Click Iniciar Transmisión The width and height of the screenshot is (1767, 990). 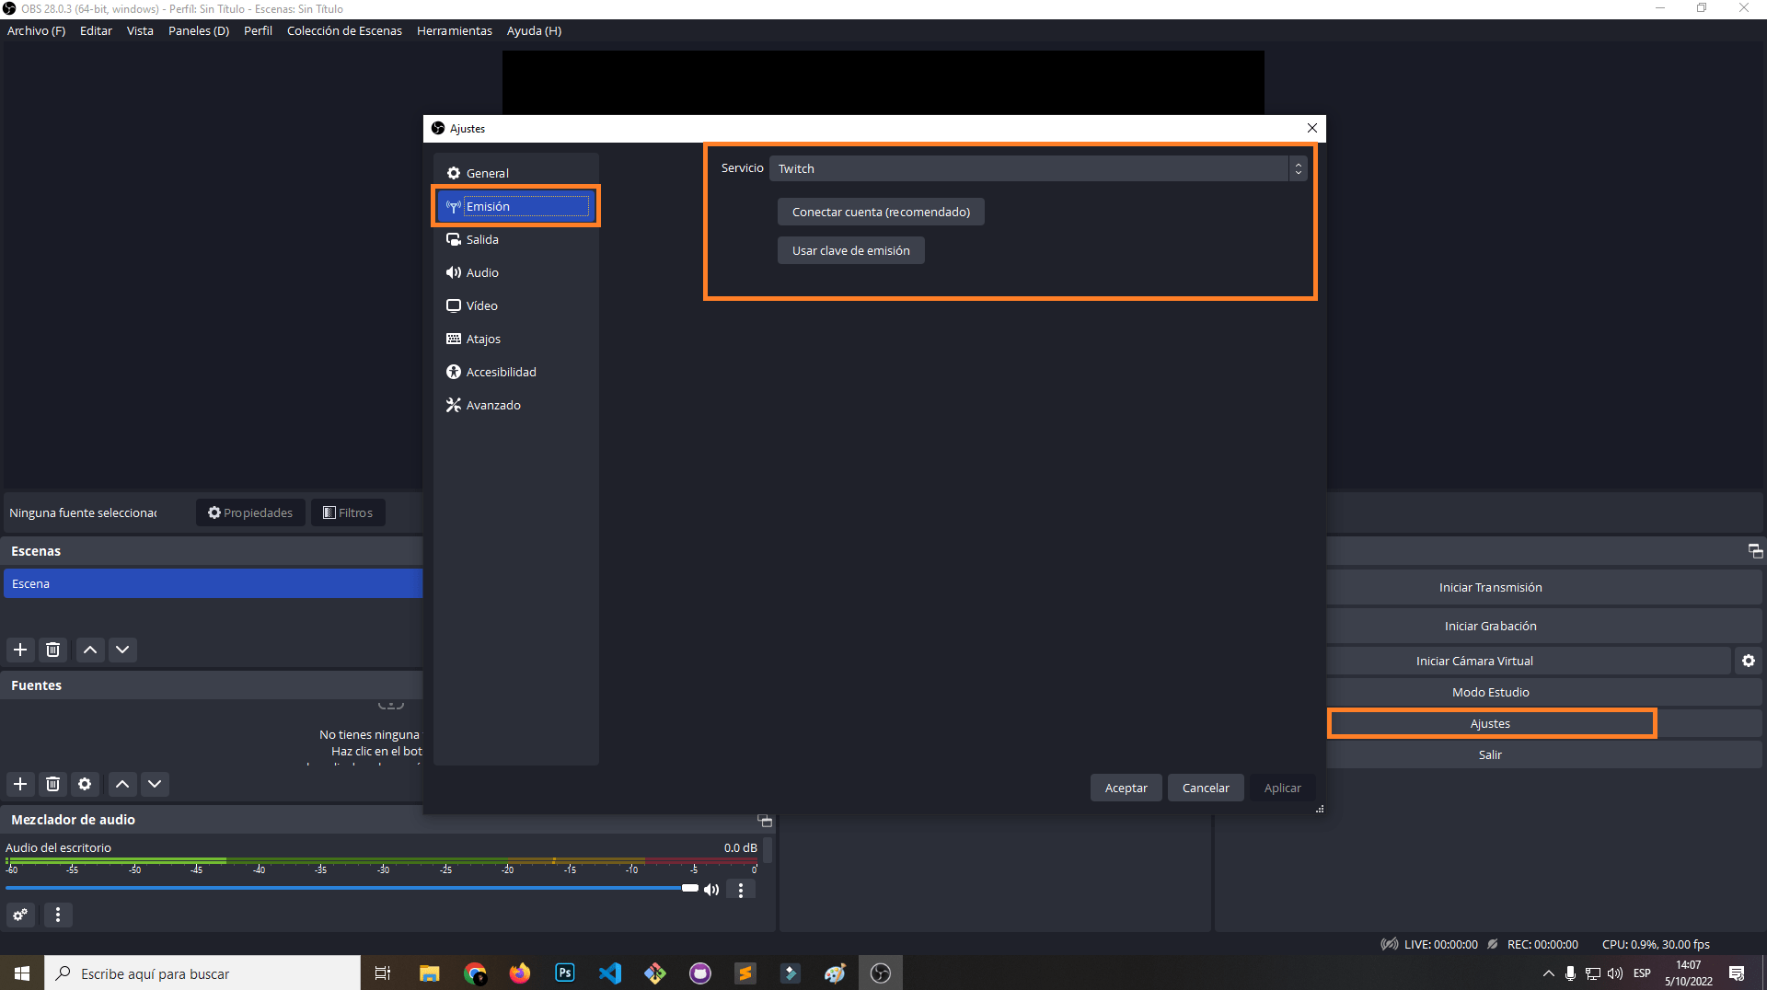click(1490, 586)
